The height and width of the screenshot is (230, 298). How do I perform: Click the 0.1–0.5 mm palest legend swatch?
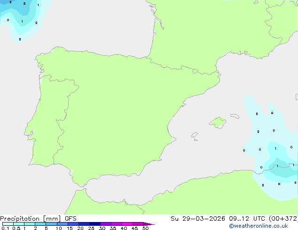(x=8, y=224)
